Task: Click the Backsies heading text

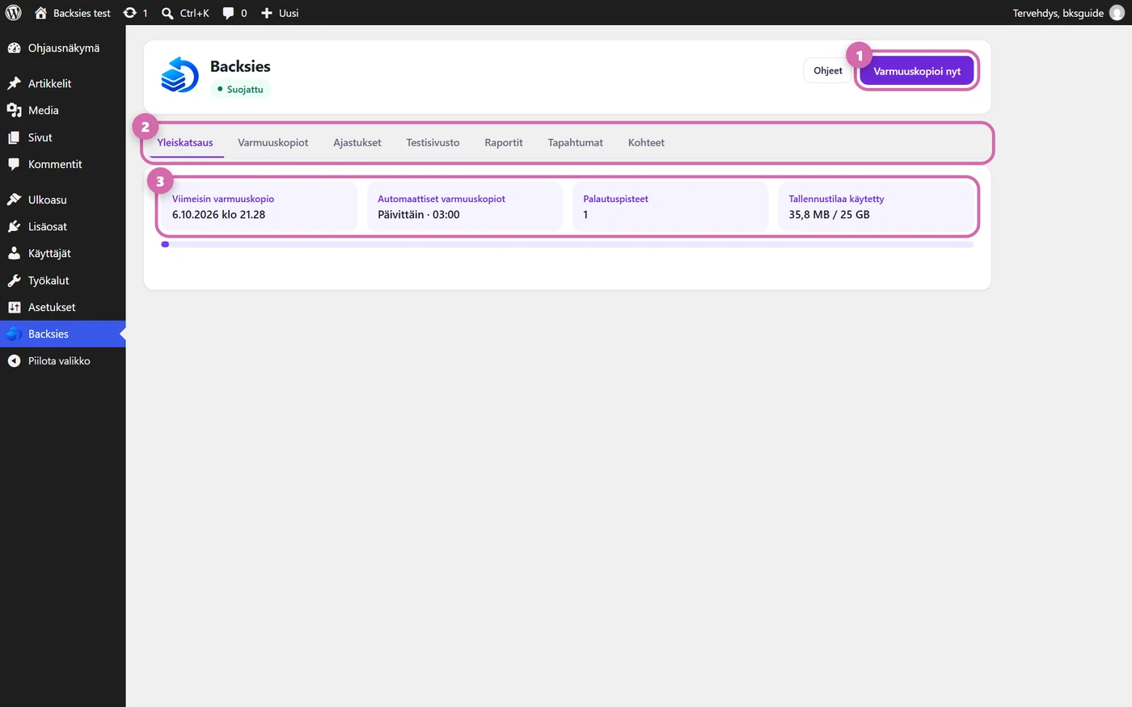Action: pos(240,66)
